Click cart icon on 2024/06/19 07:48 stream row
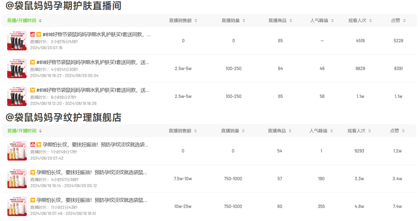This screenshot has height=221, width=418. pos(33,200)
